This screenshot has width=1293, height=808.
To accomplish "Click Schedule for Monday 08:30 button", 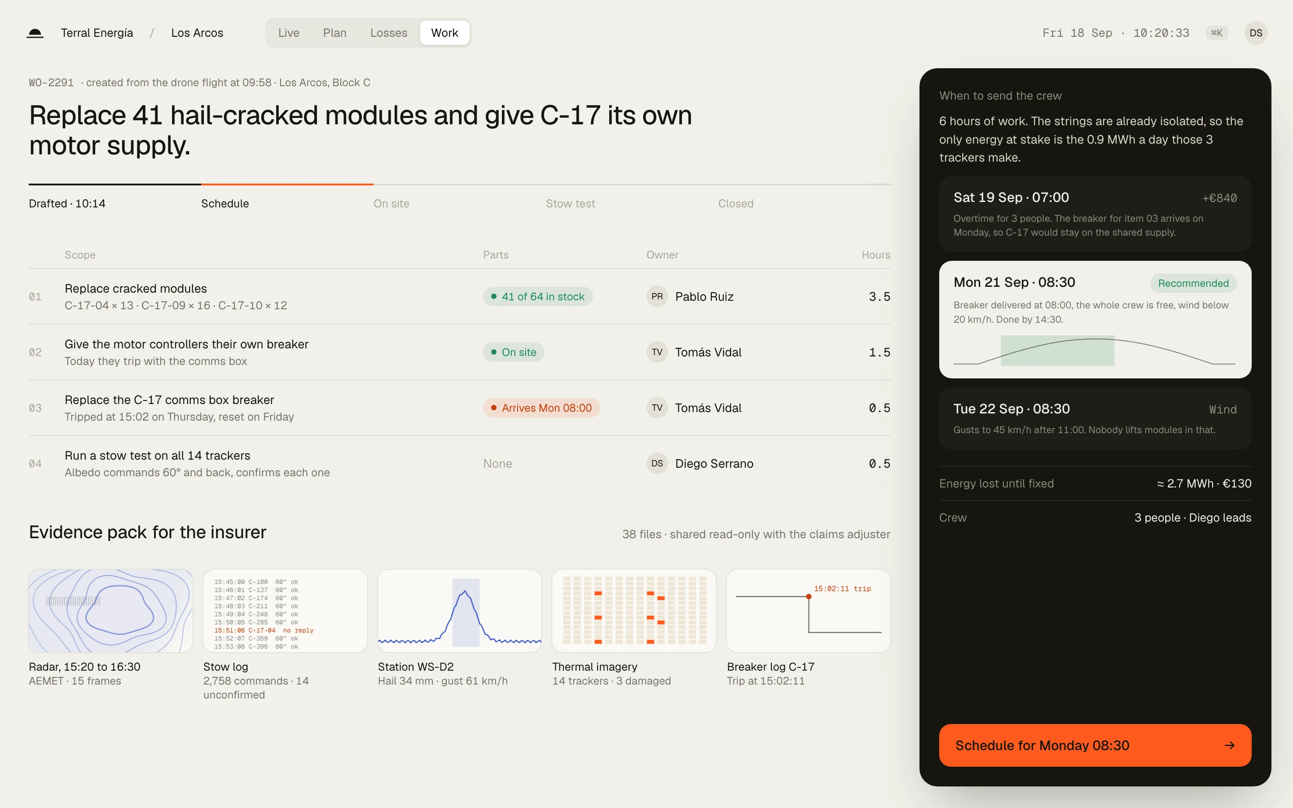I will click(1095, 745).
